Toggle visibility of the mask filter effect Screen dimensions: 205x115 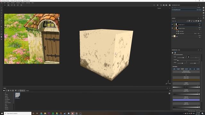(176, 31)
